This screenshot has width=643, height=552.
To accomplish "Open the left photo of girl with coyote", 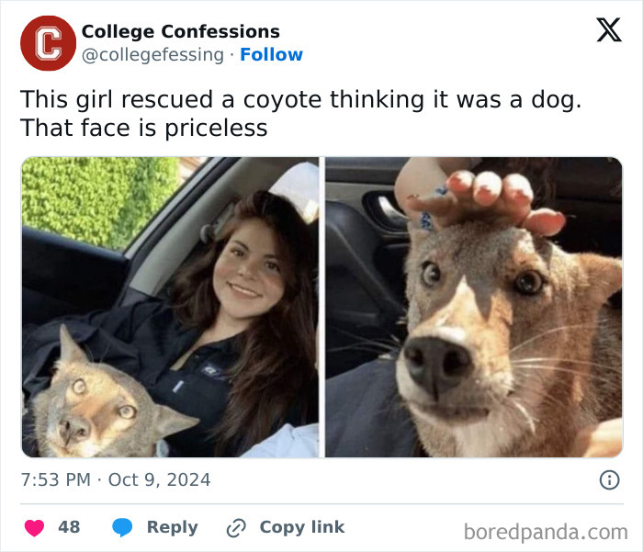I will click(x=170, y=307).
